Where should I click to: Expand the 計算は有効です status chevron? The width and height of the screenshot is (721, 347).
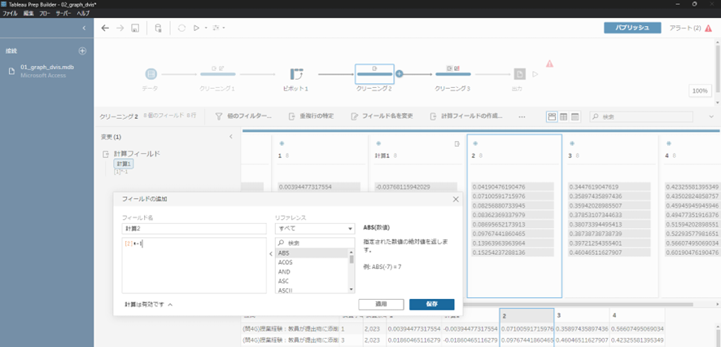[170, 305]
